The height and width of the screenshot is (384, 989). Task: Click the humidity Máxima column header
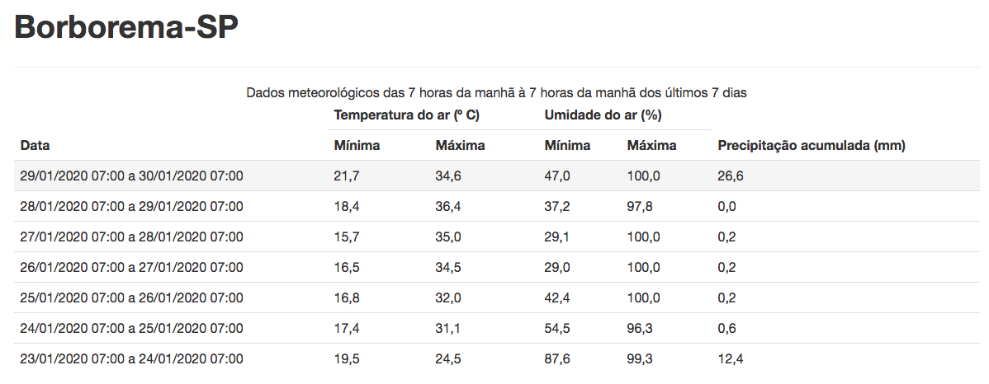click(x=651, y=146)
